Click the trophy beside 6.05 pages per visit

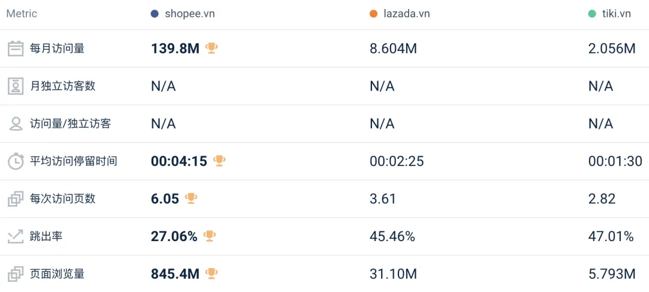191,198
